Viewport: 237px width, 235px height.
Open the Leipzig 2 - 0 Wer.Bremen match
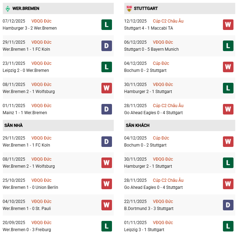pyautogui.click(x=26, y=70)
